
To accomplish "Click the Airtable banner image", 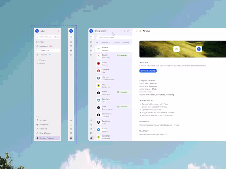I will tap(182, 49).
